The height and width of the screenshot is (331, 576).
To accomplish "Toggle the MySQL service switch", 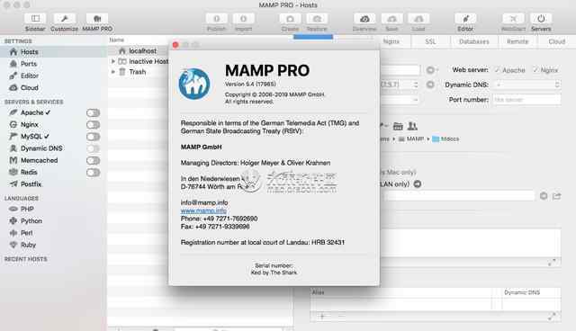I will point(93,137).
